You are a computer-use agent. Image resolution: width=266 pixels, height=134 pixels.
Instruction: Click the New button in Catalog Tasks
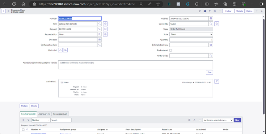[x=237, y=120]
